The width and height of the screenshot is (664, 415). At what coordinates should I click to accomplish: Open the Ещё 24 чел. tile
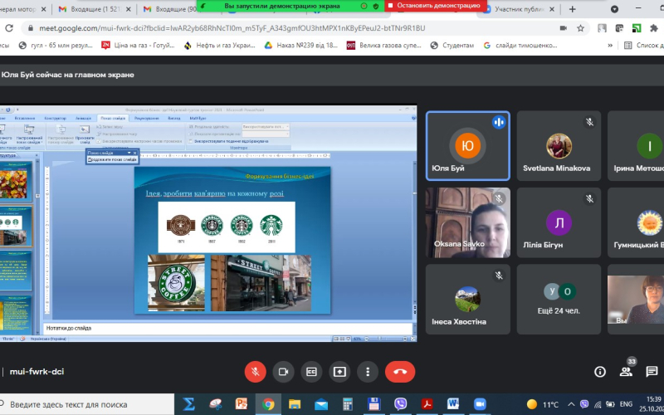[559, 300]
